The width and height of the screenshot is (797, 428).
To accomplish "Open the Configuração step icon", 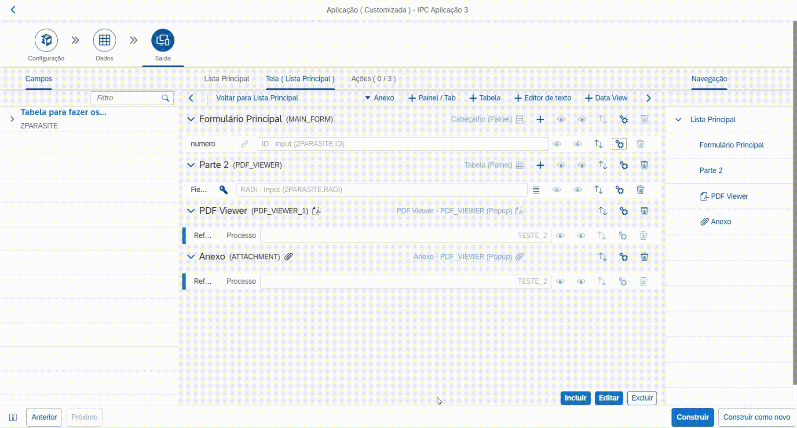I will click(46, 40).
